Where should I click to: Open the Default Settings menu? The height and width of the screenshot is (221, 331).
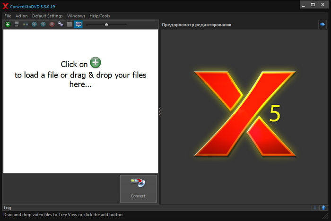[47, 16]
